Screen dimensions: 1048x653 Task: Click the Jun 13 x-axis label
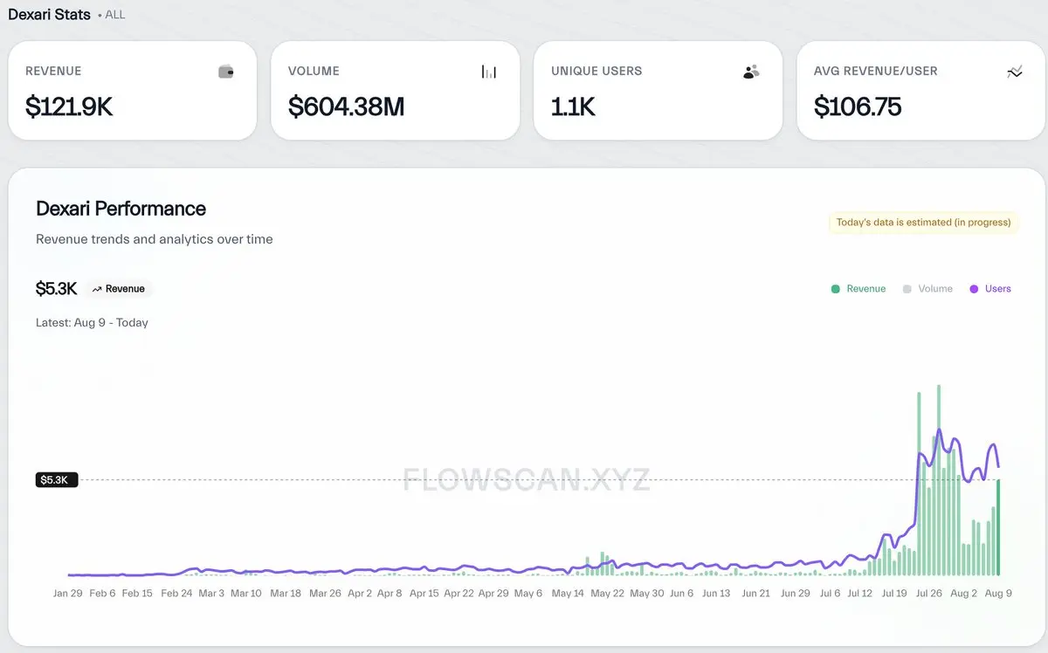tap(716, 594)
